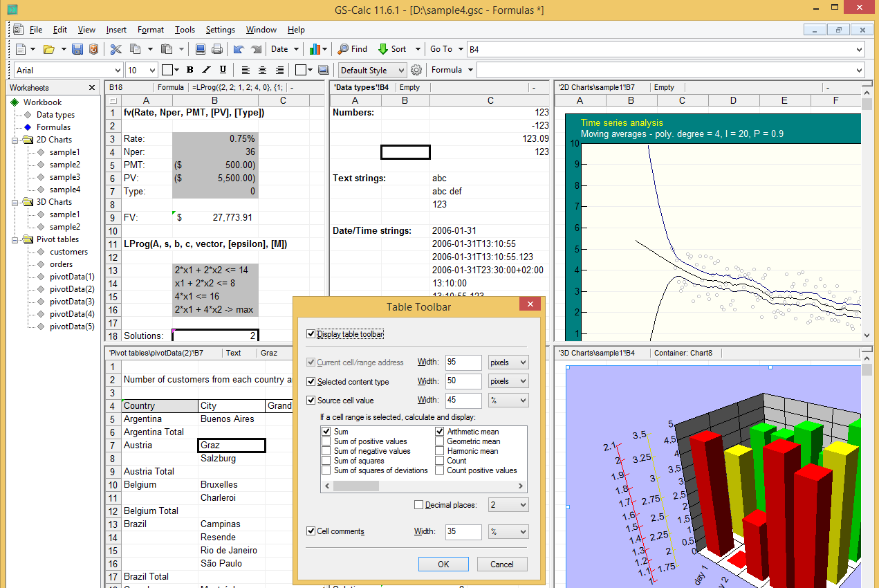Toggle Selected content type checkbox

point(311,381)
